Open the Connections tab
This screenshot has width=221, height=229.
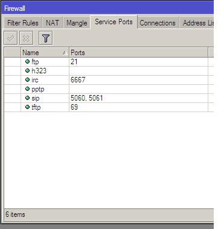point(158,23)
